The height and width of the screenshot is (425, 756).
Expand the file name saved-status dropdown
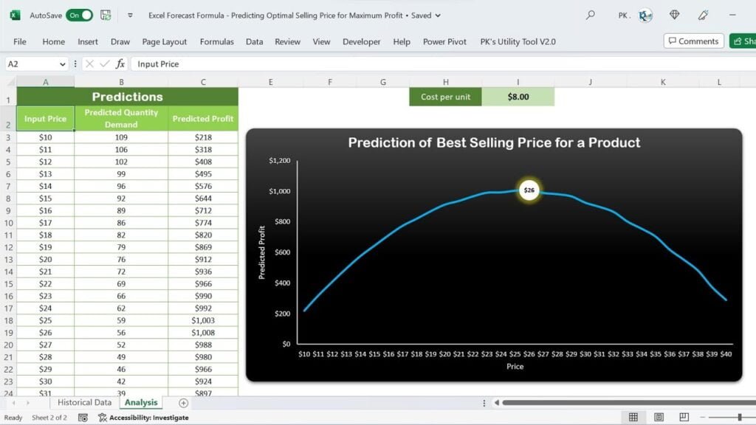pos(438,15)
